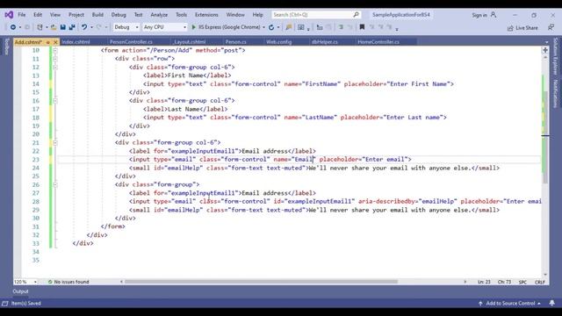Open the Help menu

257,15
